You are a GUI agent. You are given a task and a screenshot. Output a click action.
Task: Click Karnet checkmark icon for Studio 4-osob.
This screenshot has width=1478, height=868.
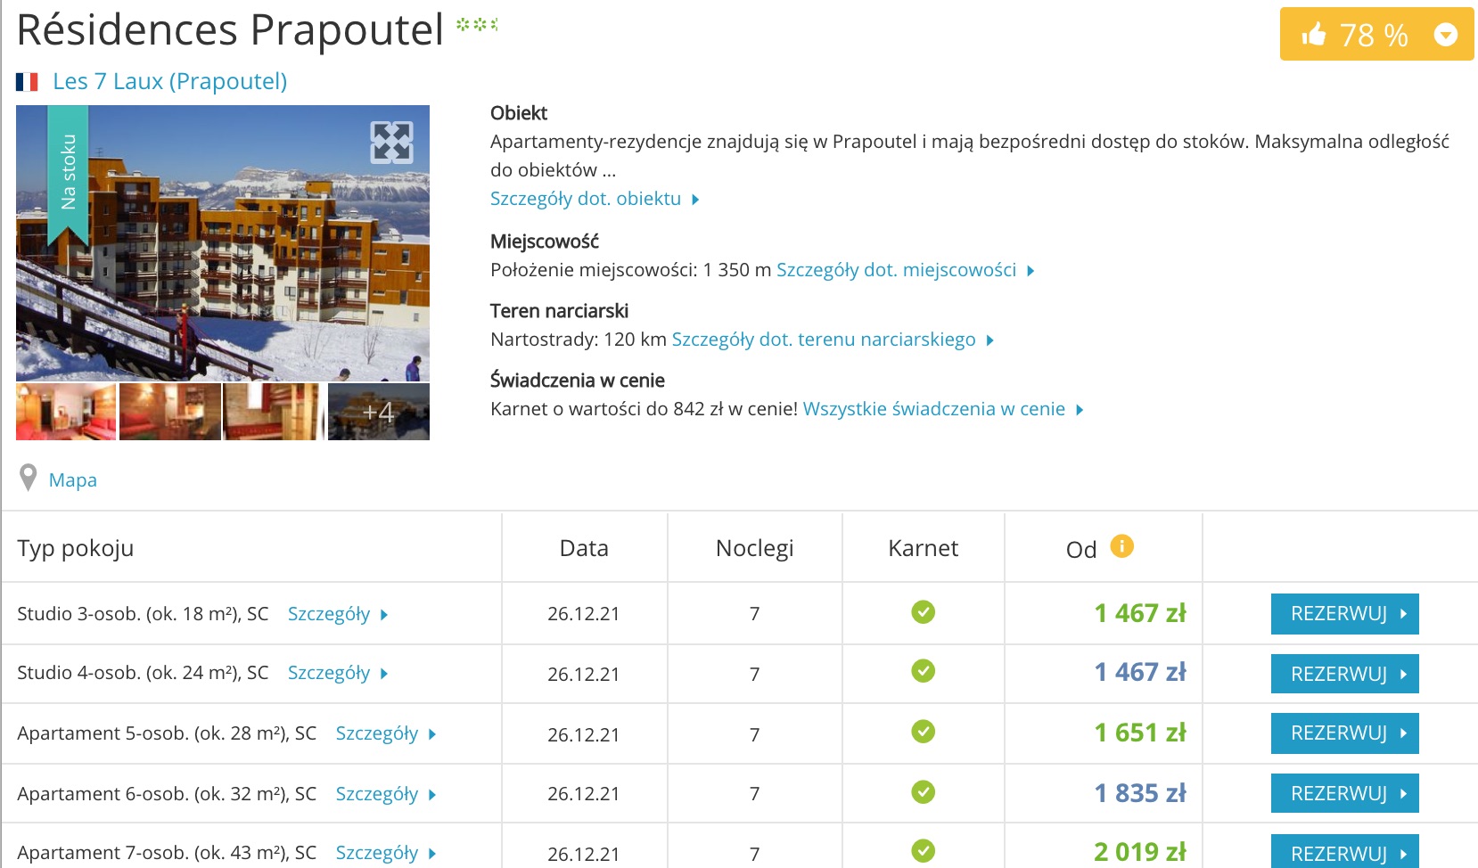924,671
